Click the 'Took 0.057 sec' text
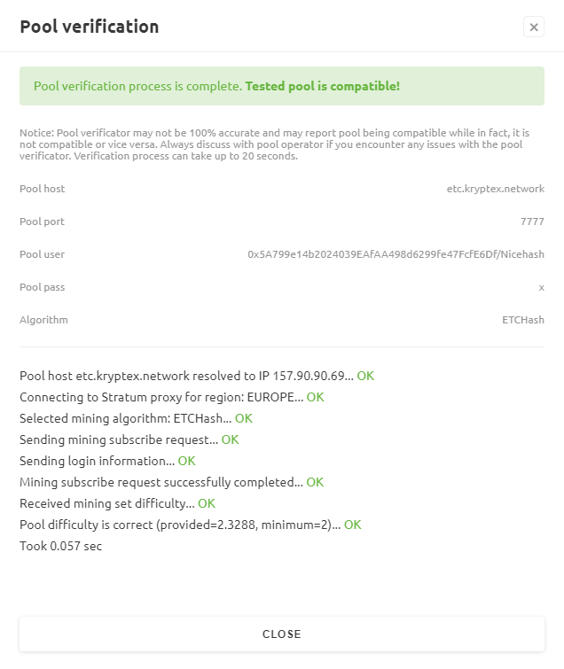The width and height of the screenshot is (564, 669). click(x=60, y=546)
